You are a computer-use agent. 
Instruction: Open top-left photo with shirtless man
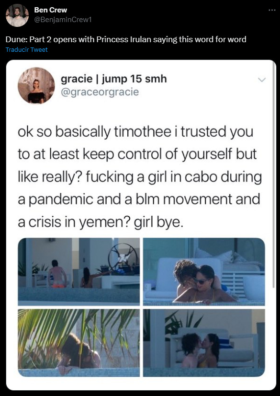pos(78,272)
